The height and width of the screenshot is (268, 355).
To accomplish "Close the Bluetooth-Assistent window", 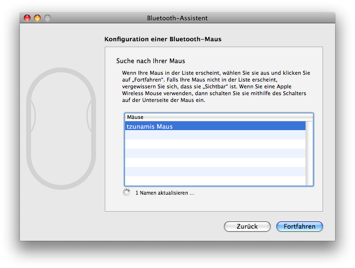I will click(x=27, y=18).
